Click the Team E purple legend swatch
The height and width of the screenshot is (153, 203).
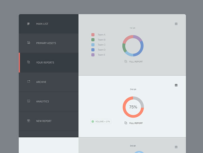click(93, 55)
